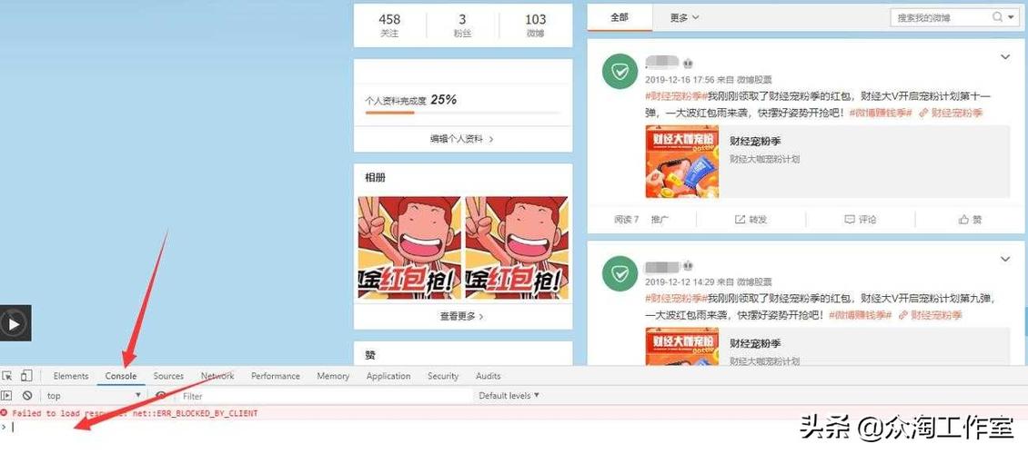Switch to the Performance tab
The height and width of the screenshot is (454, 1028).
(276, 376)
